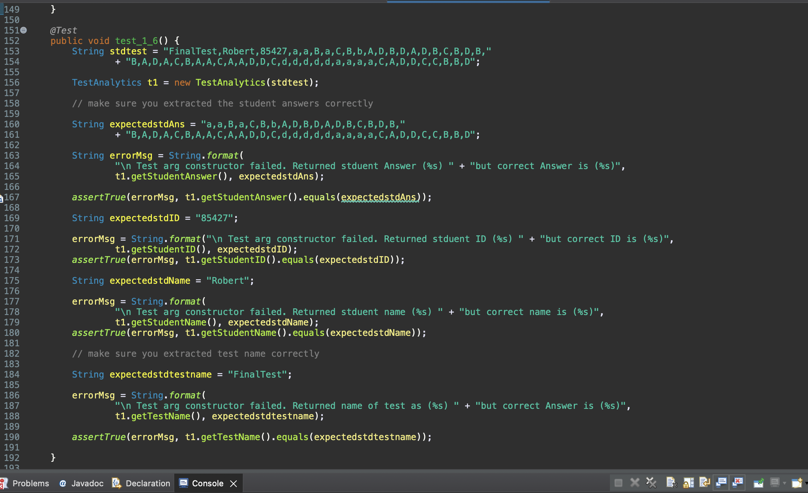Close the Console tab
808x493 pixels.
[233, 483]
